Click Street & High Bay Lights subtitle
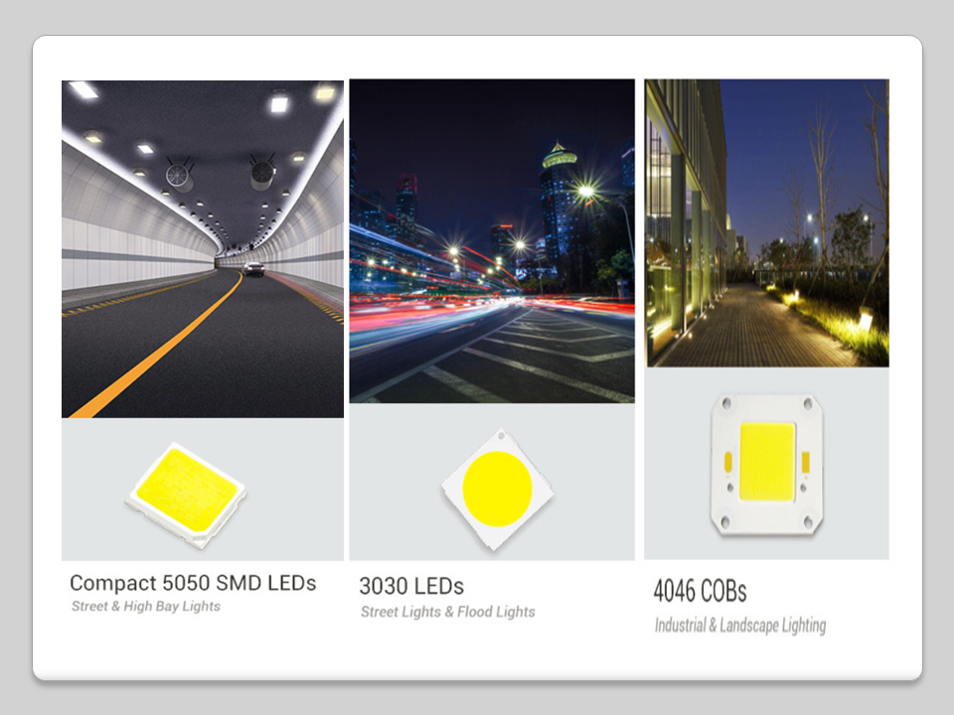Image resolution: width=954 pixels, height=715 pixels. [146, 606]
